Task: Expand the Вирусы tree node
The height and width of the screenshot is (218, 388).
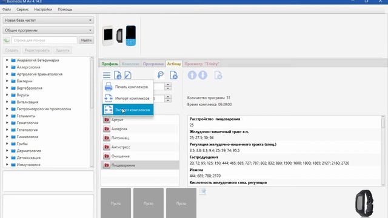Action: point(7,95)
